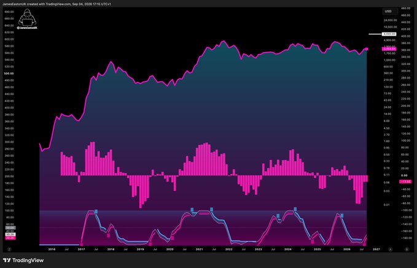417x268 pixels.
Task: Select the pink signal marker at 2017 start
Action: click(x=82, y=244)
